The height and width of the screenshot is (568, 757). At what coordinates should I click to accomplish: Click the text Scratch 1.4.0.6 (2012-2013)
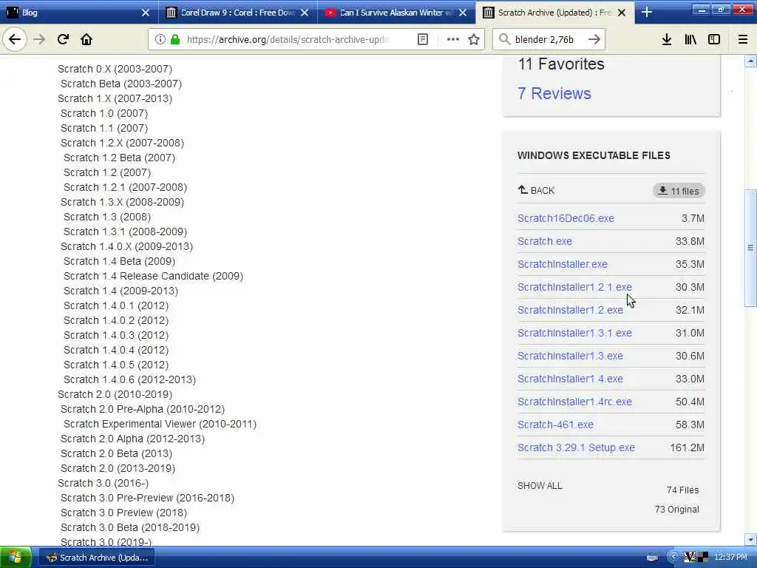[130, 379]
